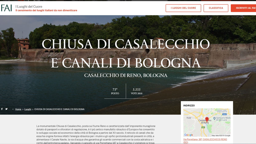Go to Home breadcrumb link
This screenshot has height=144, width=256.
tap(18, 109)
